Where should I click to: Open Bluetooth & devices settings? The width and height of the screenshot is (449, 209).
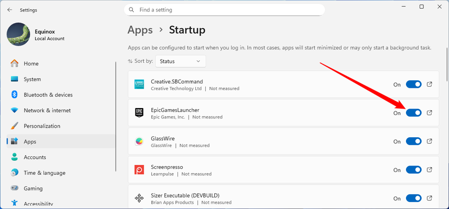(61, 95)
